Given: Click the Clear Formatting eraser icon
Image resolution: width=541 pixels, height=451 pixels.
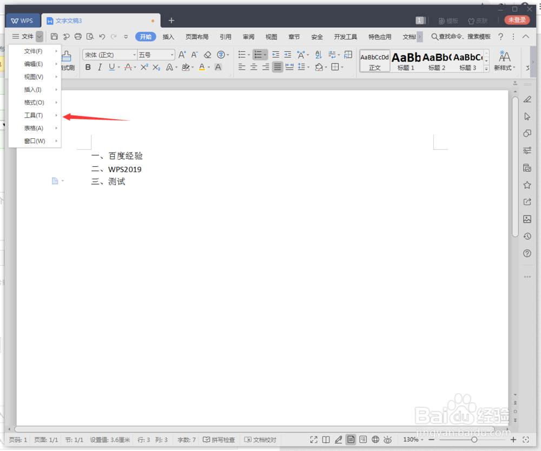Looking at the screenshot, I should coord(207,55).
